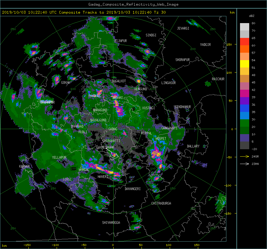Click the SHIRAHATTI label
The image size is (267, 249).
coord(111,141)
